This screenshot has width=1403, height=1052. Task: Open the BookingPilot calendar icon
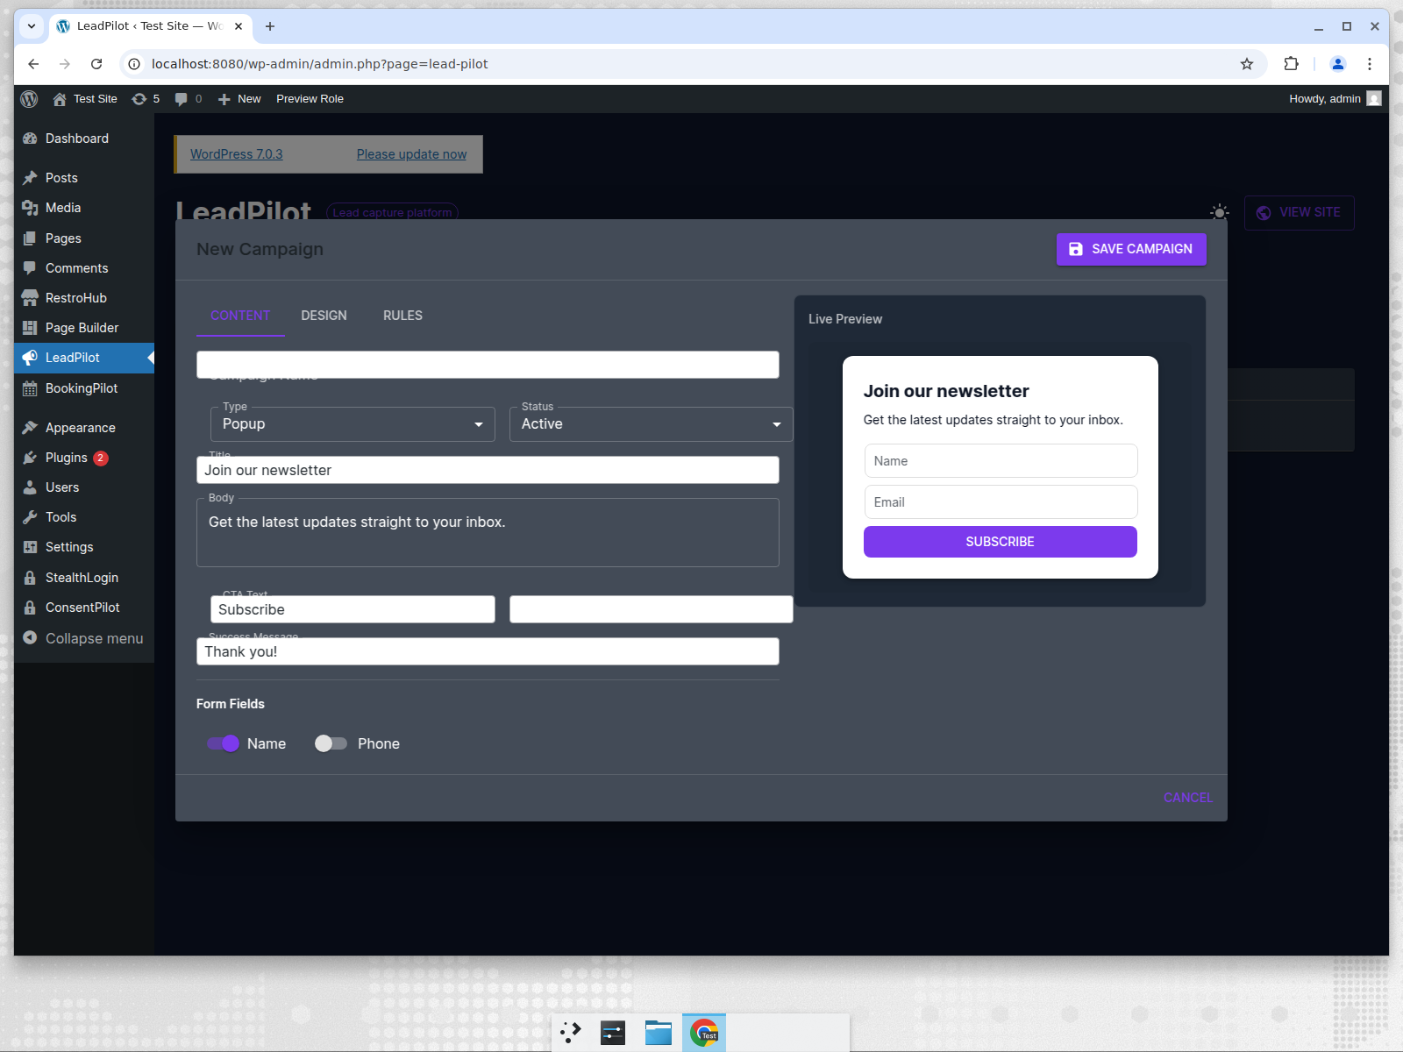pos(30,388)
